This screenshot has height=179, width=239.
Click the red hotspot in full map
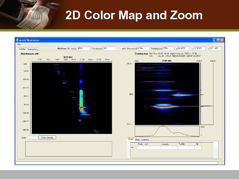[x=81, y=108]
